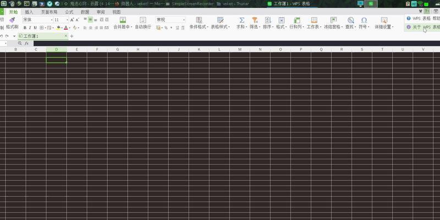Apply bold formatting with B
This screenshot has width=440, height=220.
tap(25, 28)
